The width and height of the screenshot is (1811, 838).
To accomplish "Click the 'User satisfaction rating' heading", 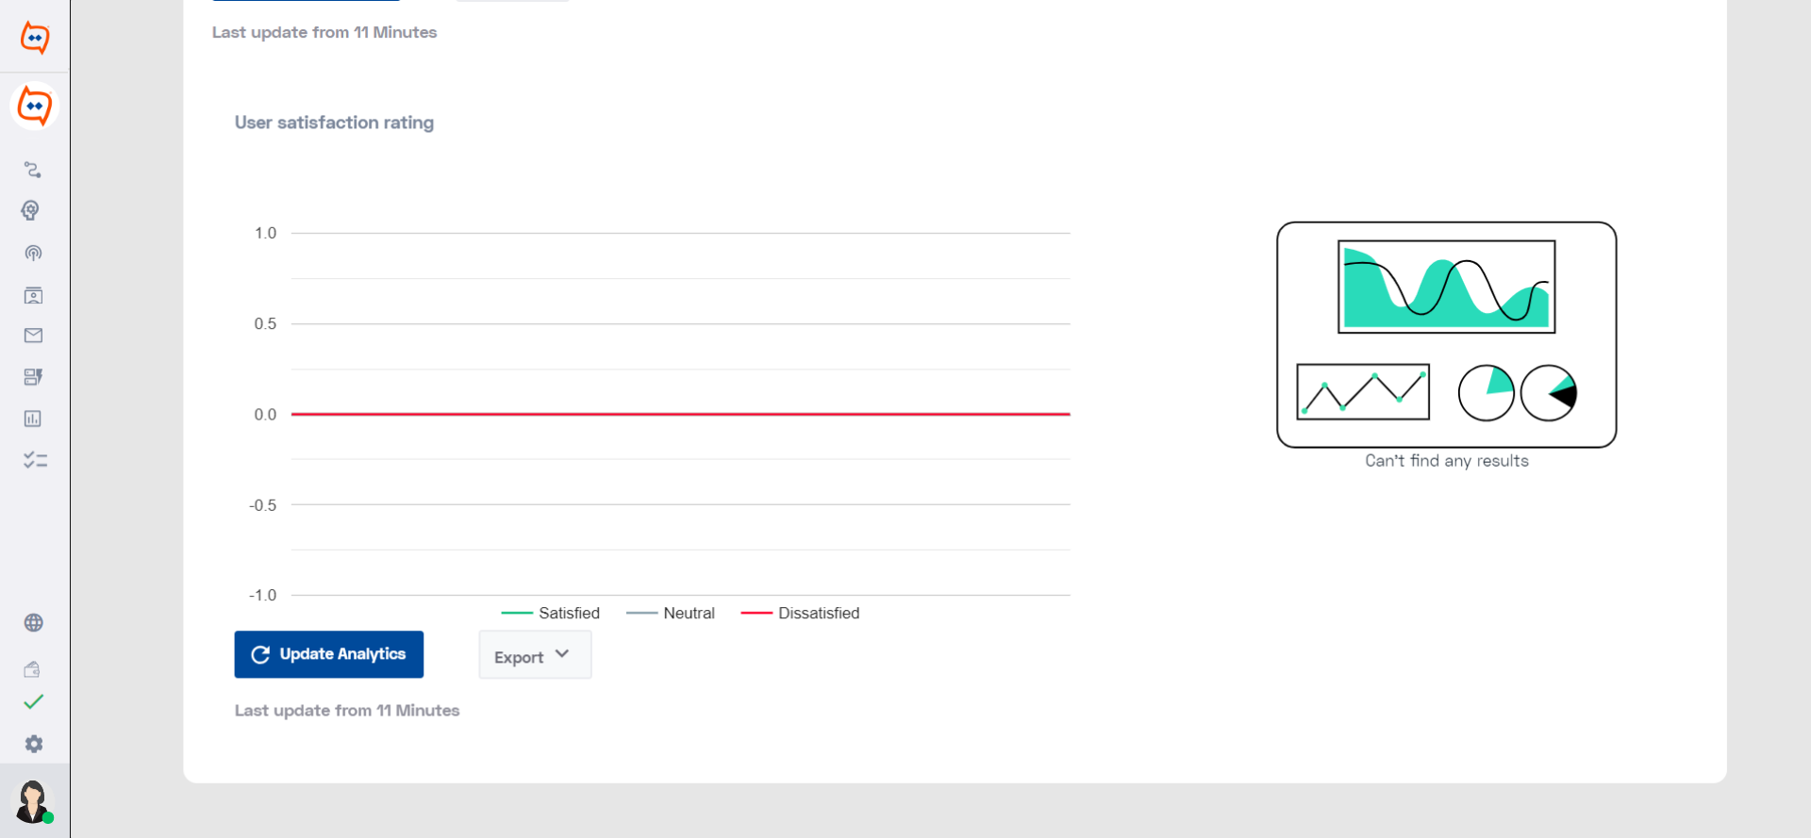I will coord(334,123).
